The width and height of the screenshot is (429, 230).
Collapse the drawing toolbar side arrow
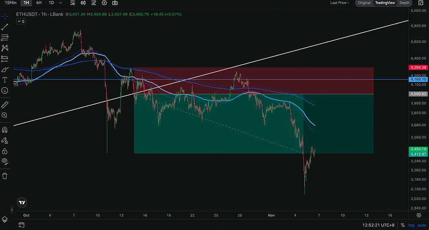coord(12,209)
